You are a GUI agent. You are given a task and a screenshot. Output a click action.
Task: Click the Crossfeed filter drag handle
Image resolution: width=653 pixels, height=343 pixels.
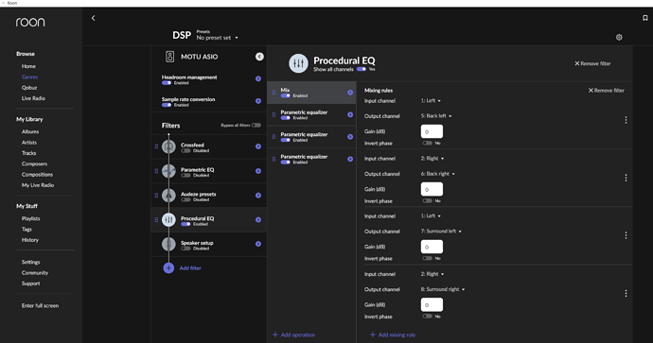click(156, 146)
